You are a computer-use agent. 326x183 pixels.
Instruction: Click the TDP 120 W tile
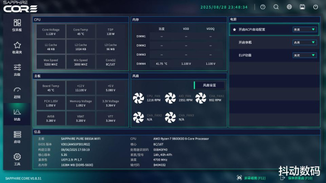tap(110, 32)
